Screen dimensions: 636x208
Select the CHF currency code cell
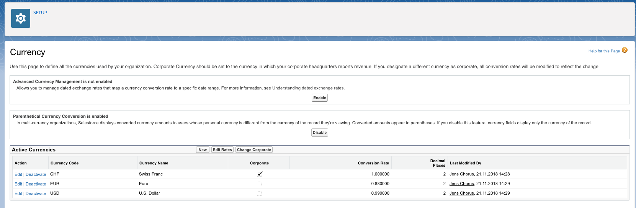pyautogui.click(x=55, y=174)
